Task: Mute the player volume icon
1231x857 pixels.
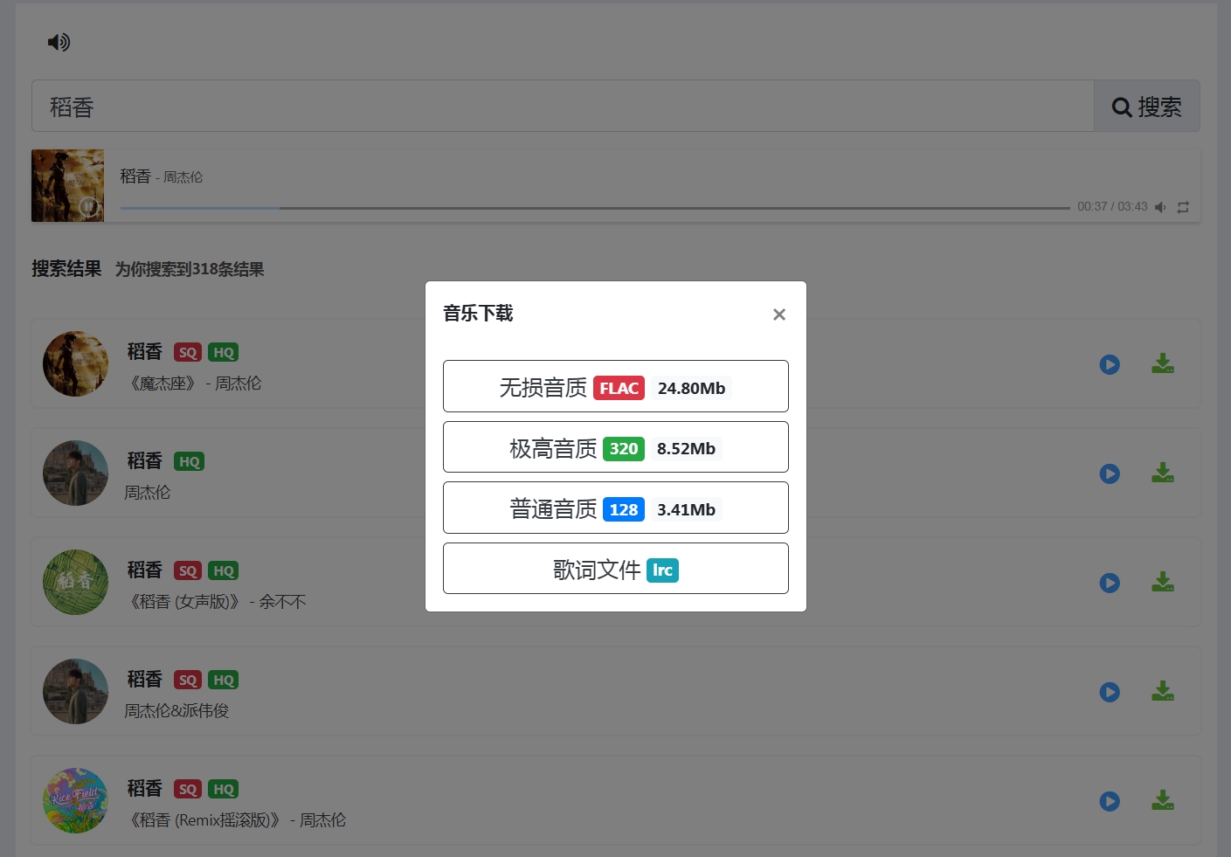Action: tap(1160, 207)
